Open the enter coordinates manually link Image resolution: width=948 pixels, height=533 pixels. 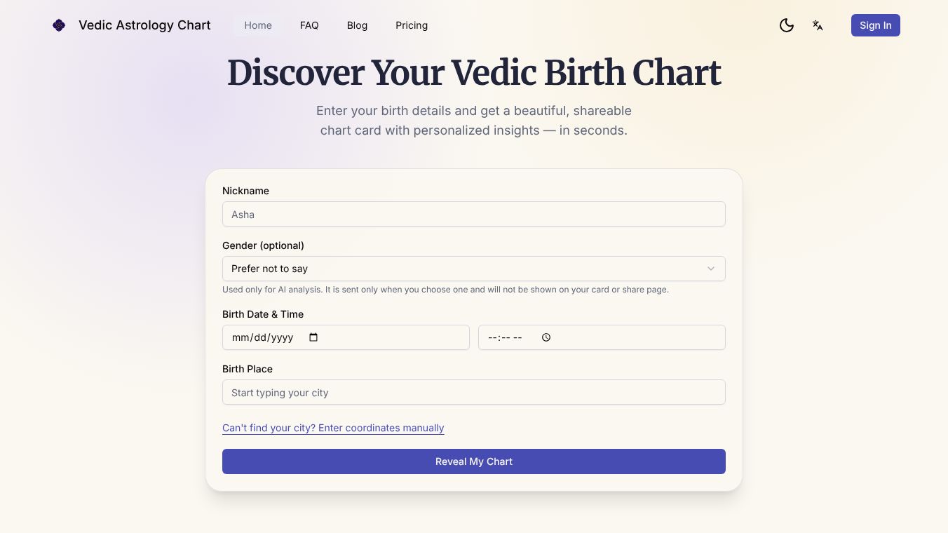pos(333,428)
